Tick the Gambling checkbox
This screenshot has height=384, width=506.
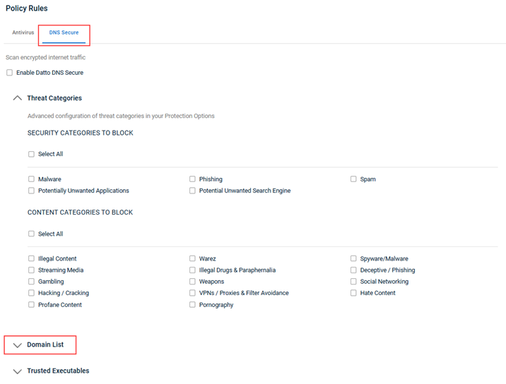(x=31, y=282)
